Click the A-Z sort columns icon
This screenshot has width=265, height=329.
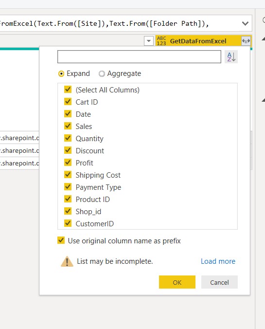tap(231, 56)
